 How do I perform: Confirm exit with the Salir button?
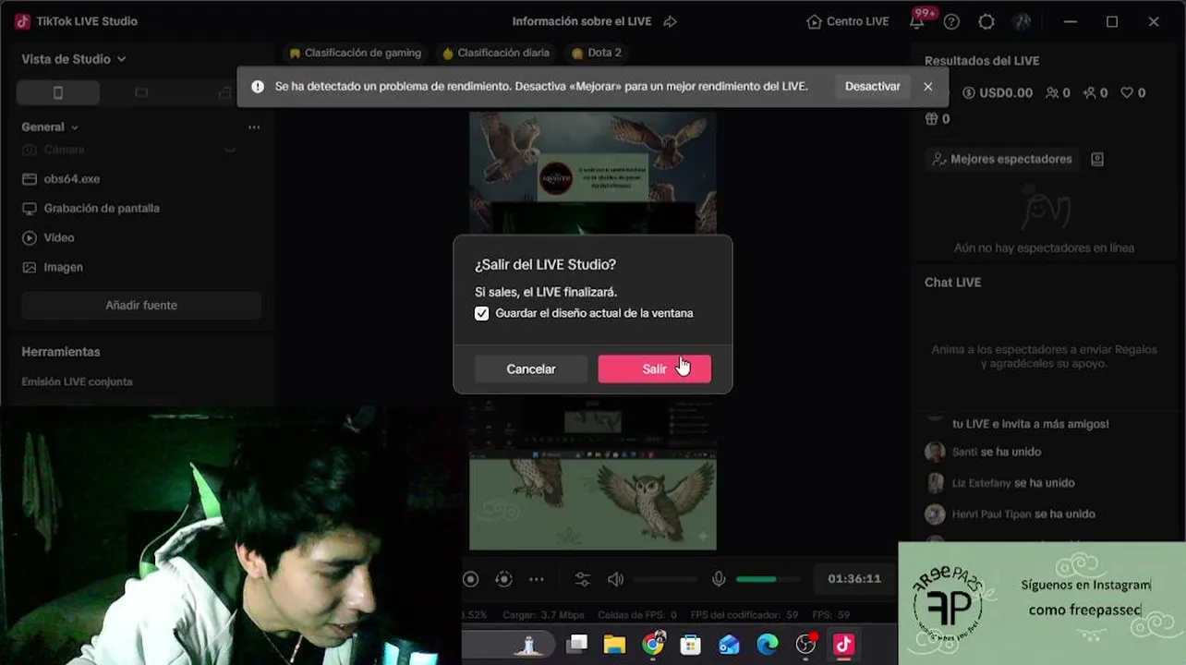654,369
